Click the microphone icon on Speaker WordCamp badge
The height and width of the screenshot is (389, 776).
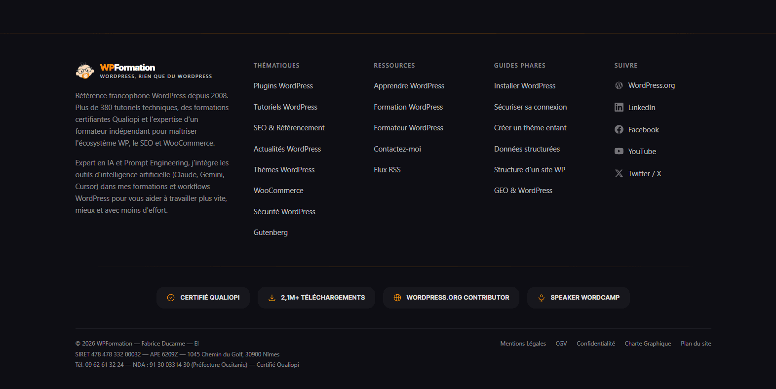(x=541, y=298)
